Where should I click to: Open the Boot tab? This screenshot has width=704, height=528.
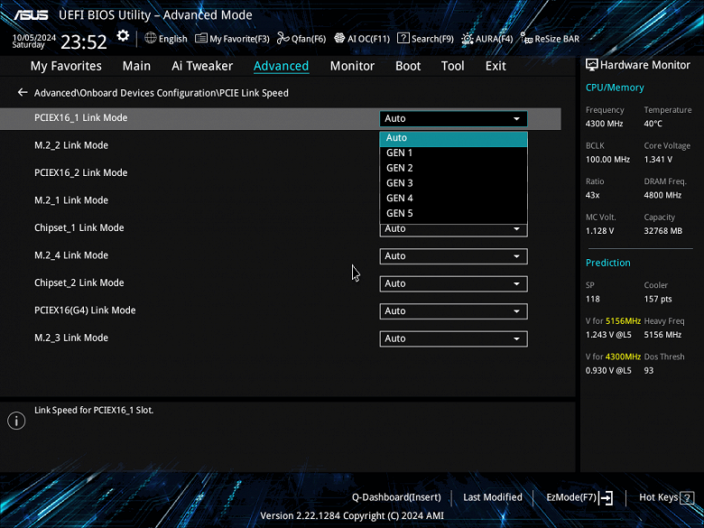click(408, 66)
